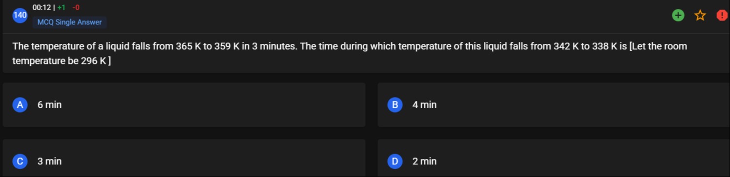This screenshot has height=177, width=730.
Task: Click the question text about liquid temperature
Action: 349,54
